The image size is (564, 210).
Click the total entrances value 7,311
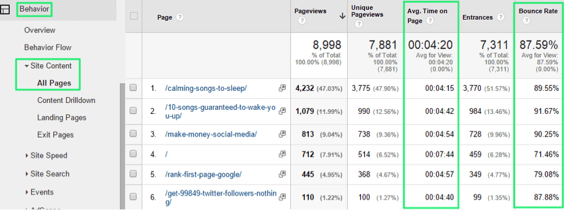(494, 45)
